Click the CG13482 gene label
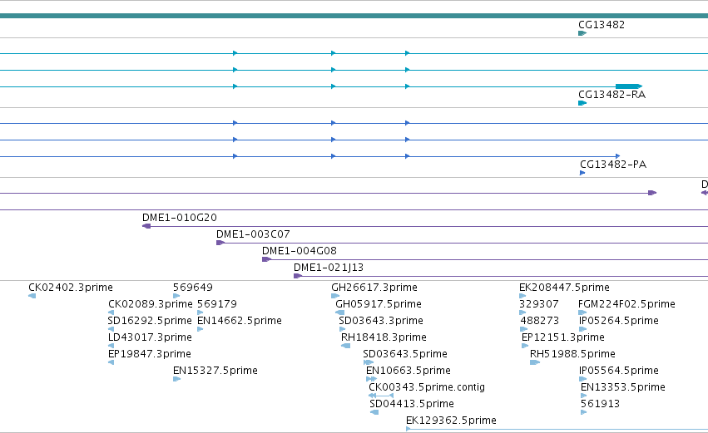The height and width of the screenshot is (433, 708). pos(602,25)
